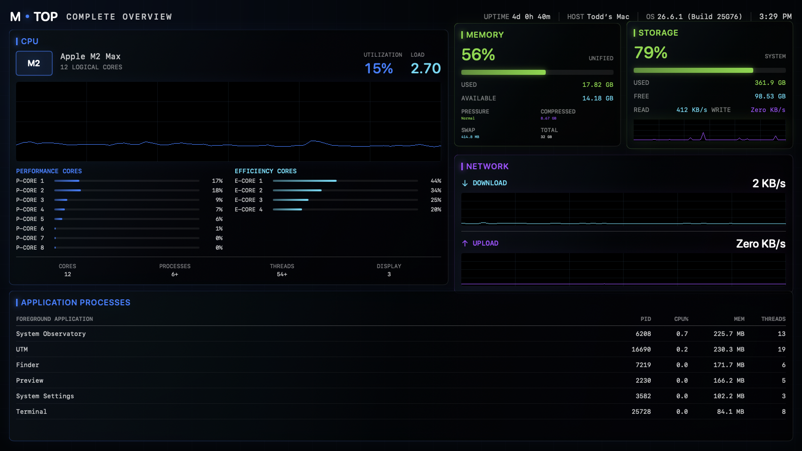802x451 pixels.
Task: Click the PROCESSES 6+ summary stat
Action: point(175,270)
